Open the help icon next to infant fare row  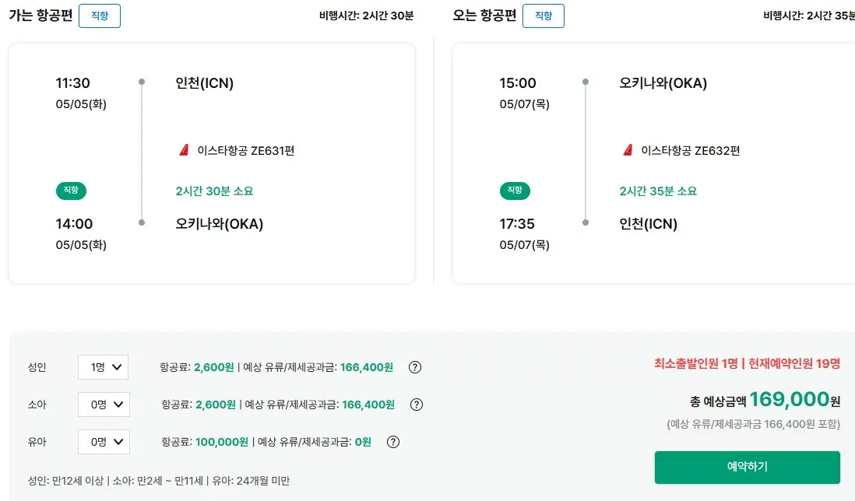tap(393, 441)
